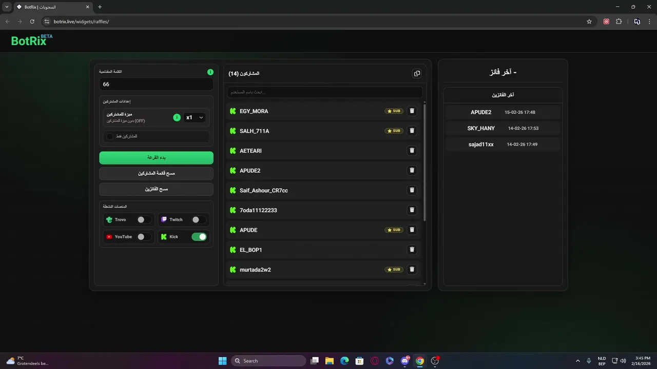This screenshot has height=369, width=657.
Task: Open File Explorer from the taskbar
Action: pos(330,361)
